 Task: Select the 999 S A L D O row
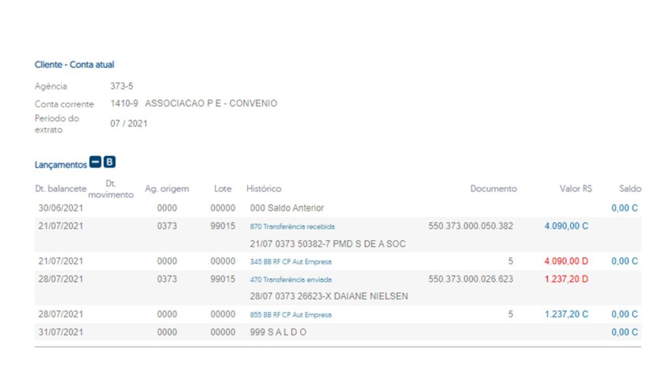coord(278,332)
